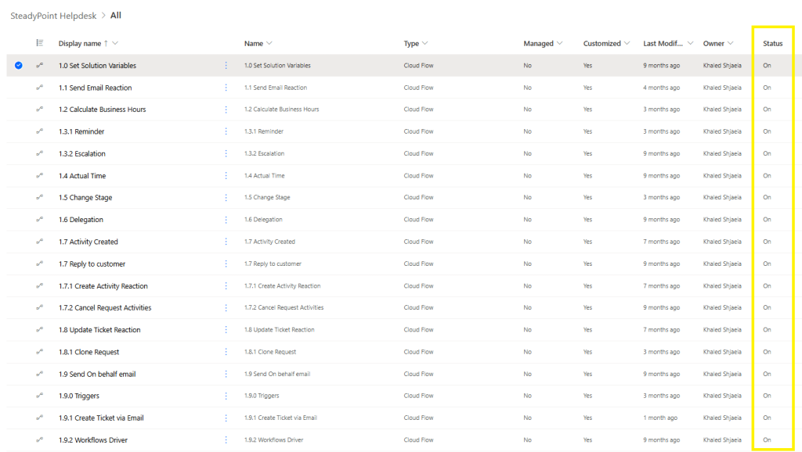Viewport: 802px width, 452px height.
Task: Click the flow icon beside 1.9.0 Triggers
Action: click(x=39, y=396)
